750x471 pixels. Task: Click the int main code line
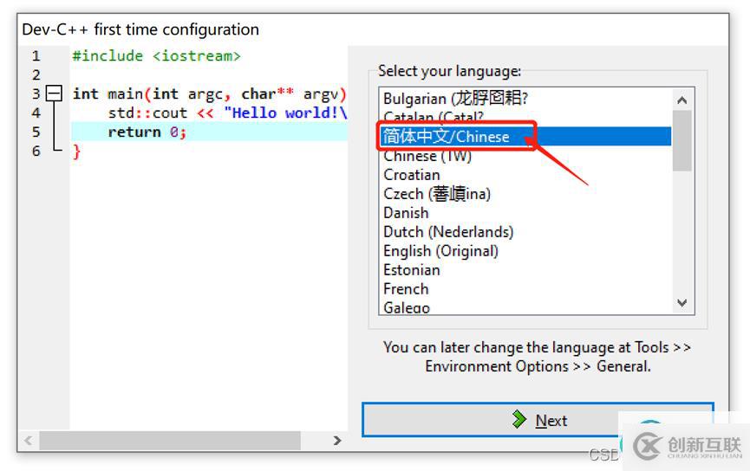click(x=209, y=94)
